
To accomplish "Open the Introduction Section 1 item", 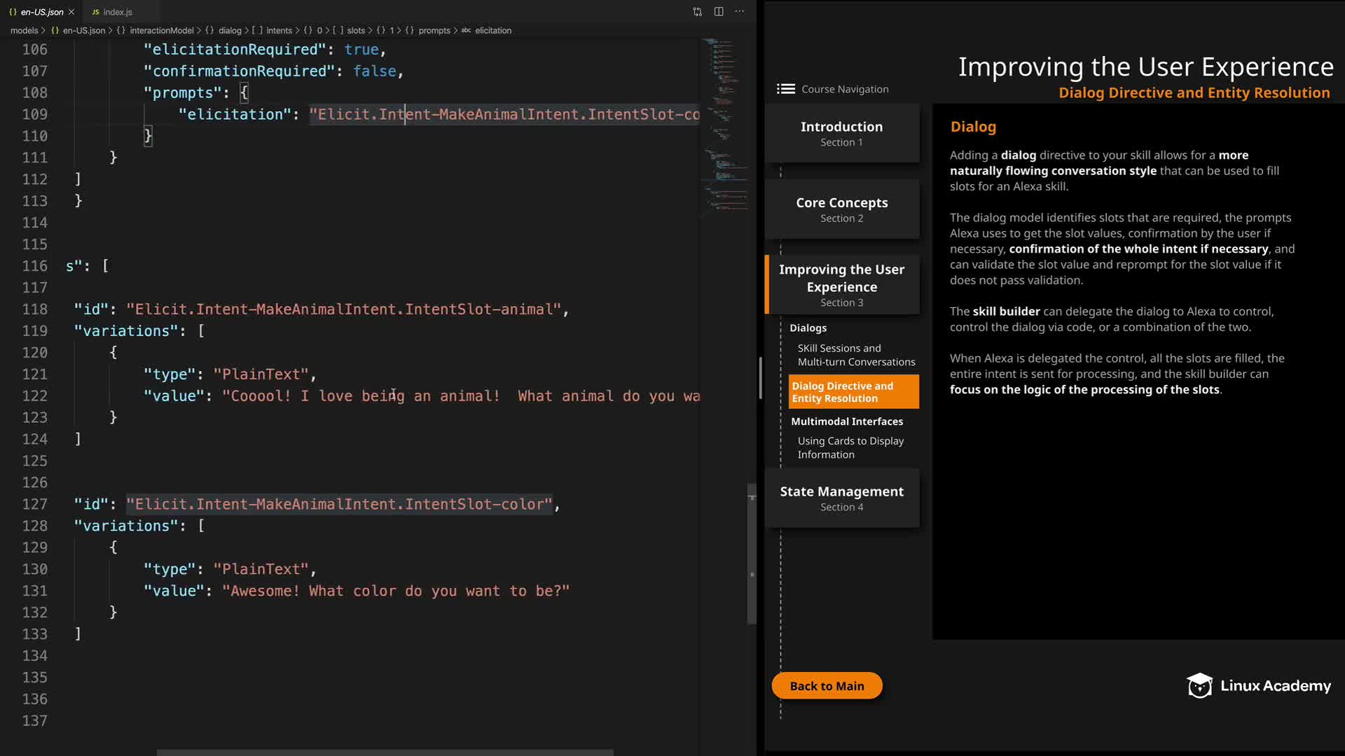I will [x=841, y=133].
